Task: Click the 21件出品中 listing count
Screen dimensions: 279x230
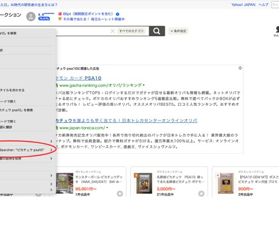Action: 165,194
